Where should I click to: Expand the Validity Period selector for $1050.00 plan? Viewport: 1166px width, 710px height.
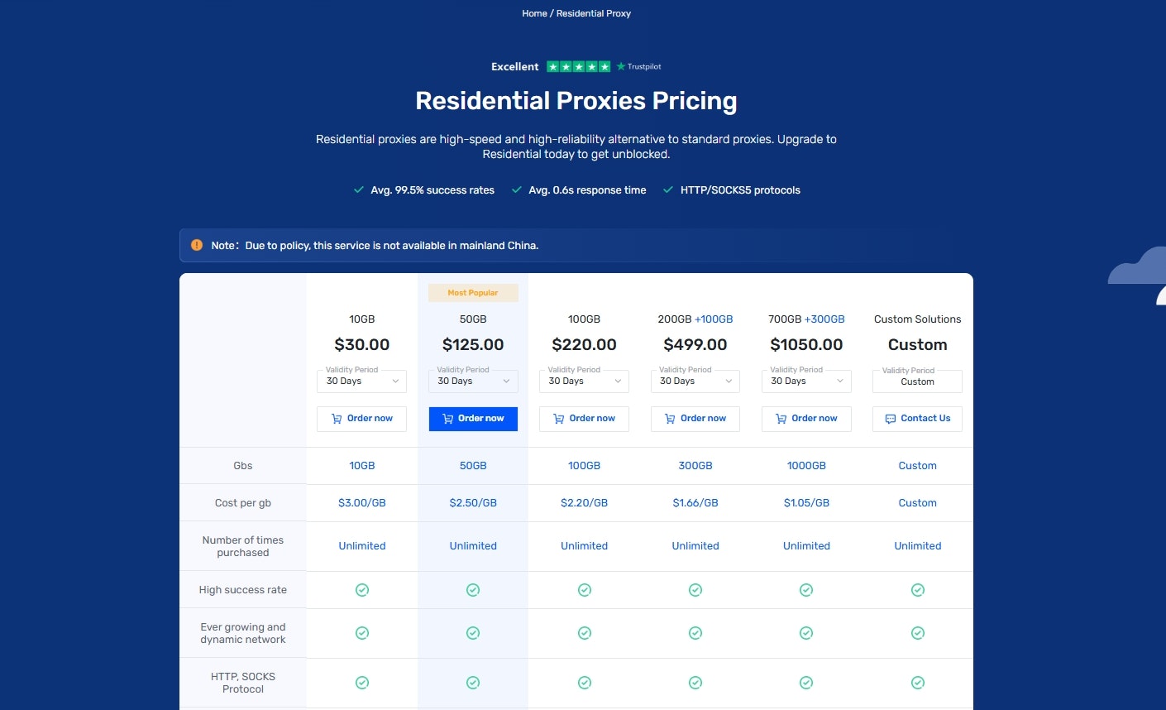806,381
